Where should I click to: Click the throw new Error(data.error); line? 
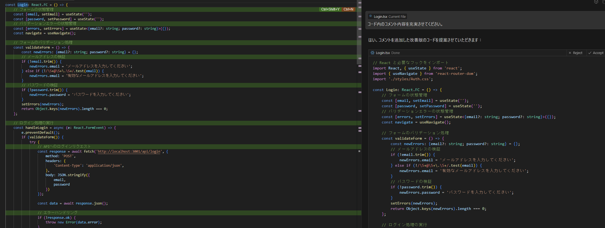coord(74,222)
